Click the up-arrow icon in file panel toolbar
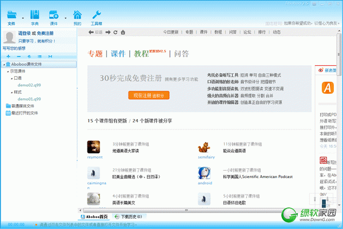Image resolution: width=343 pixels, height=229 pixels. pyautogui.click(x=29, y=57)
